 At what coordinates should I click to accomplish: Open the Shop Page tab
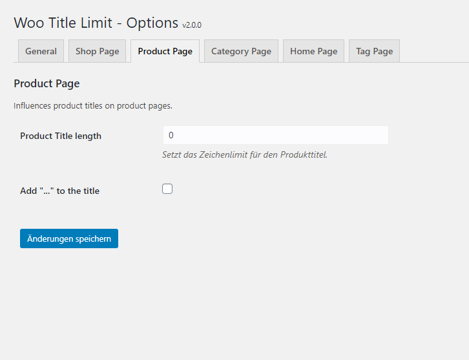(97, 51)
